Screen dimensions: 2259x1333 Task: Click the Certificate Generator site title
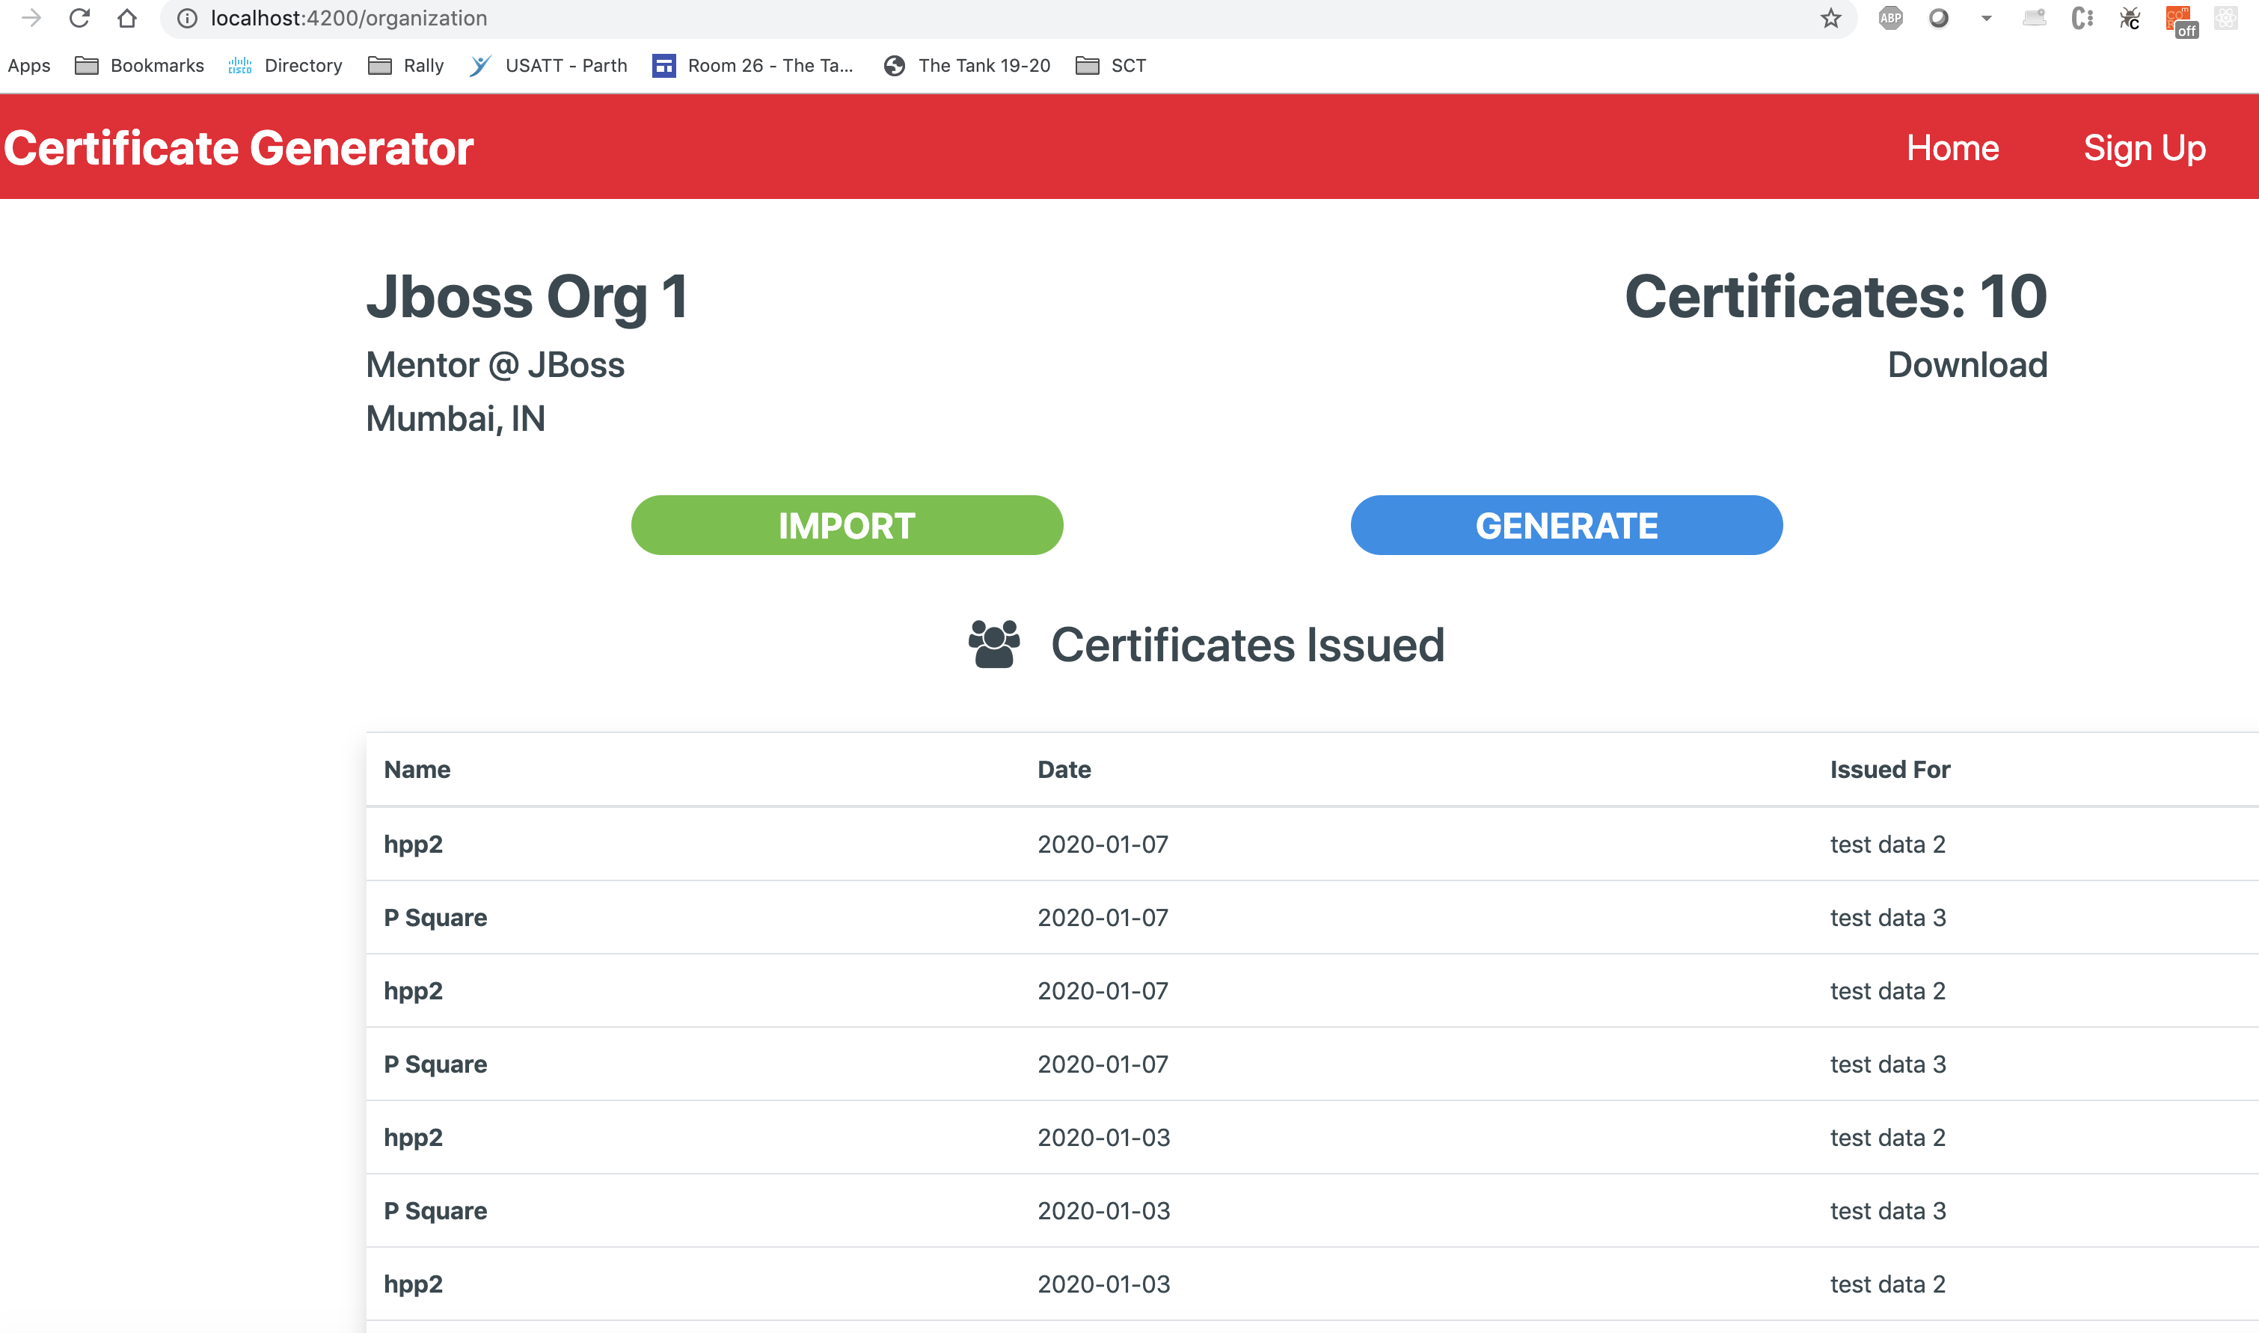[x=238, y=148]
